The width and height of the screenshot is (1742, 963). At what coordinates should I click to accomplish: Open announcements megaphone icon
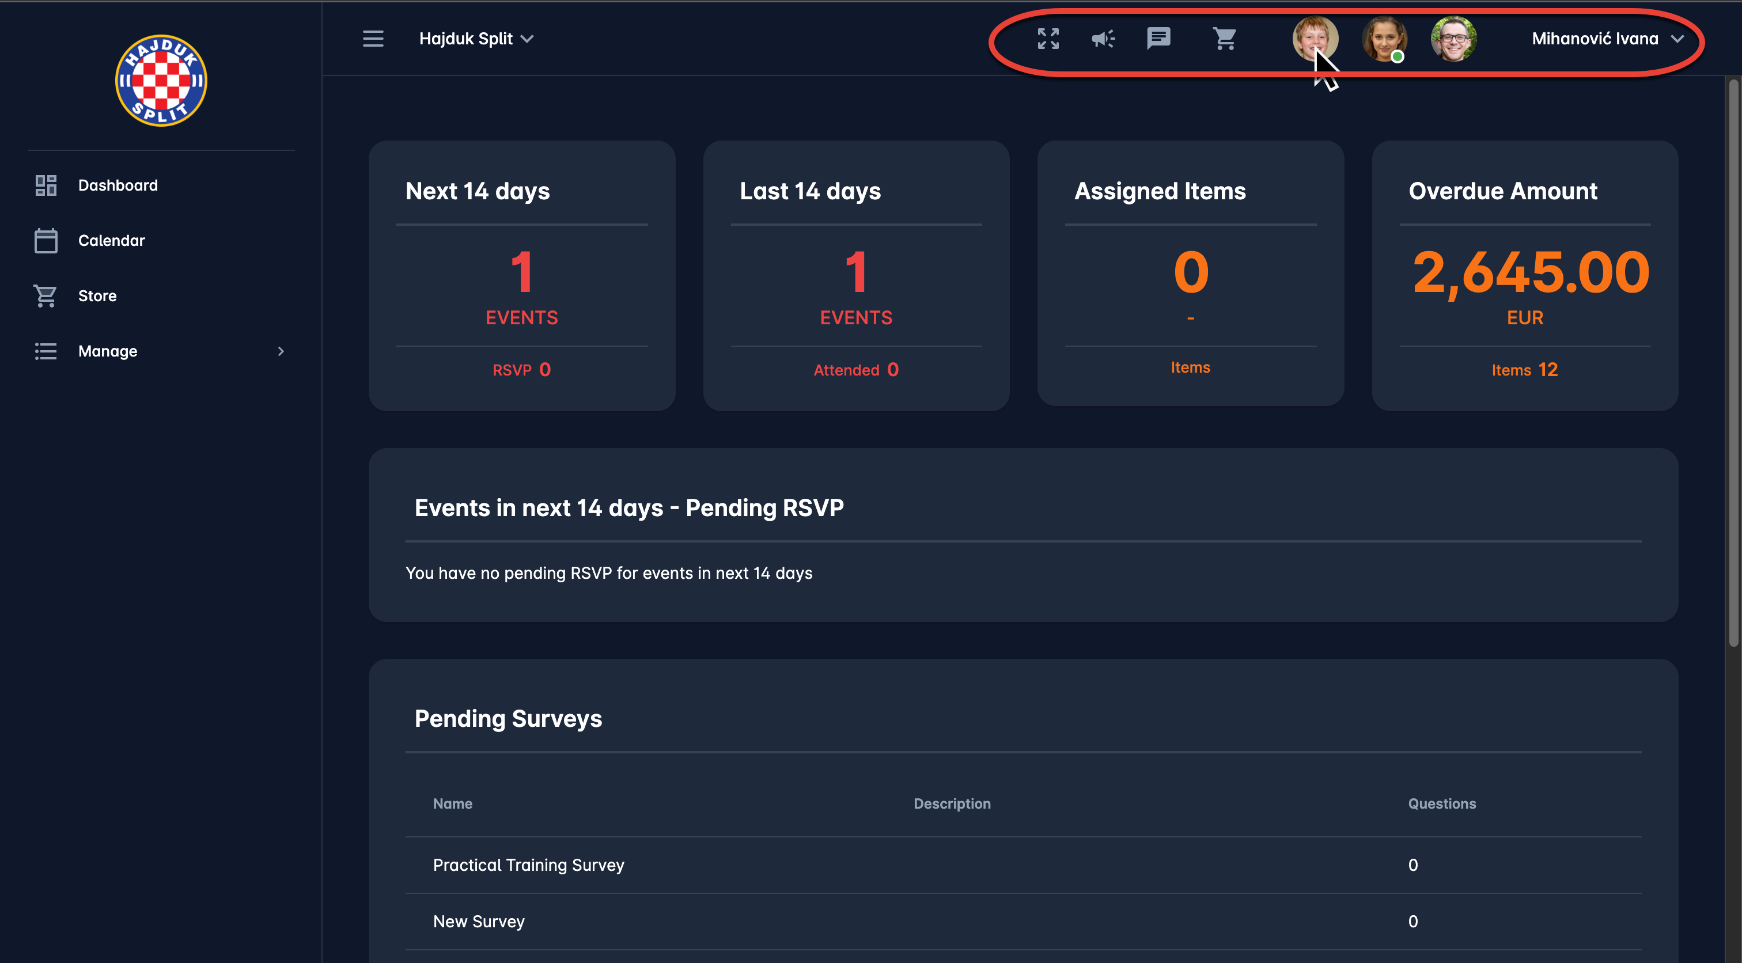1102,39
